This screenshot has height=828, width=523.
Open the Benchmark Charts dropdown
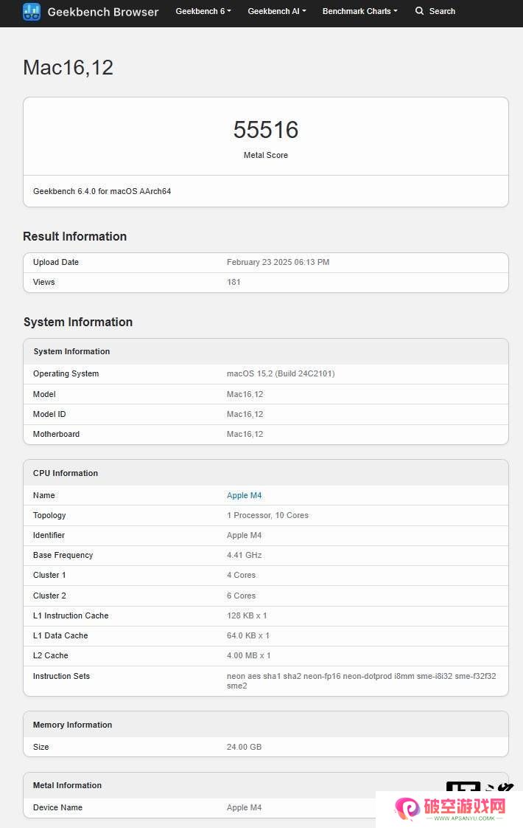tap(359, 11)
